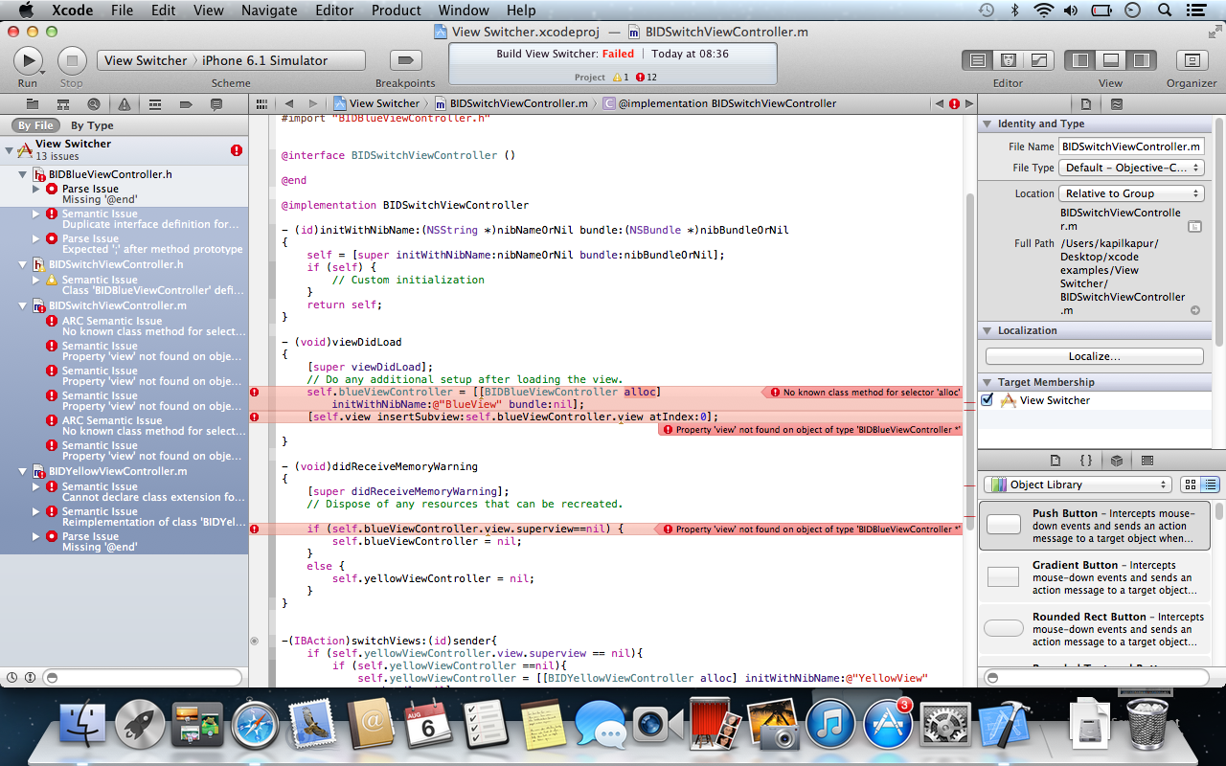Open the Object library cube icon
The height and width of the screenshot is (766, 1226).
point(1117,461)
